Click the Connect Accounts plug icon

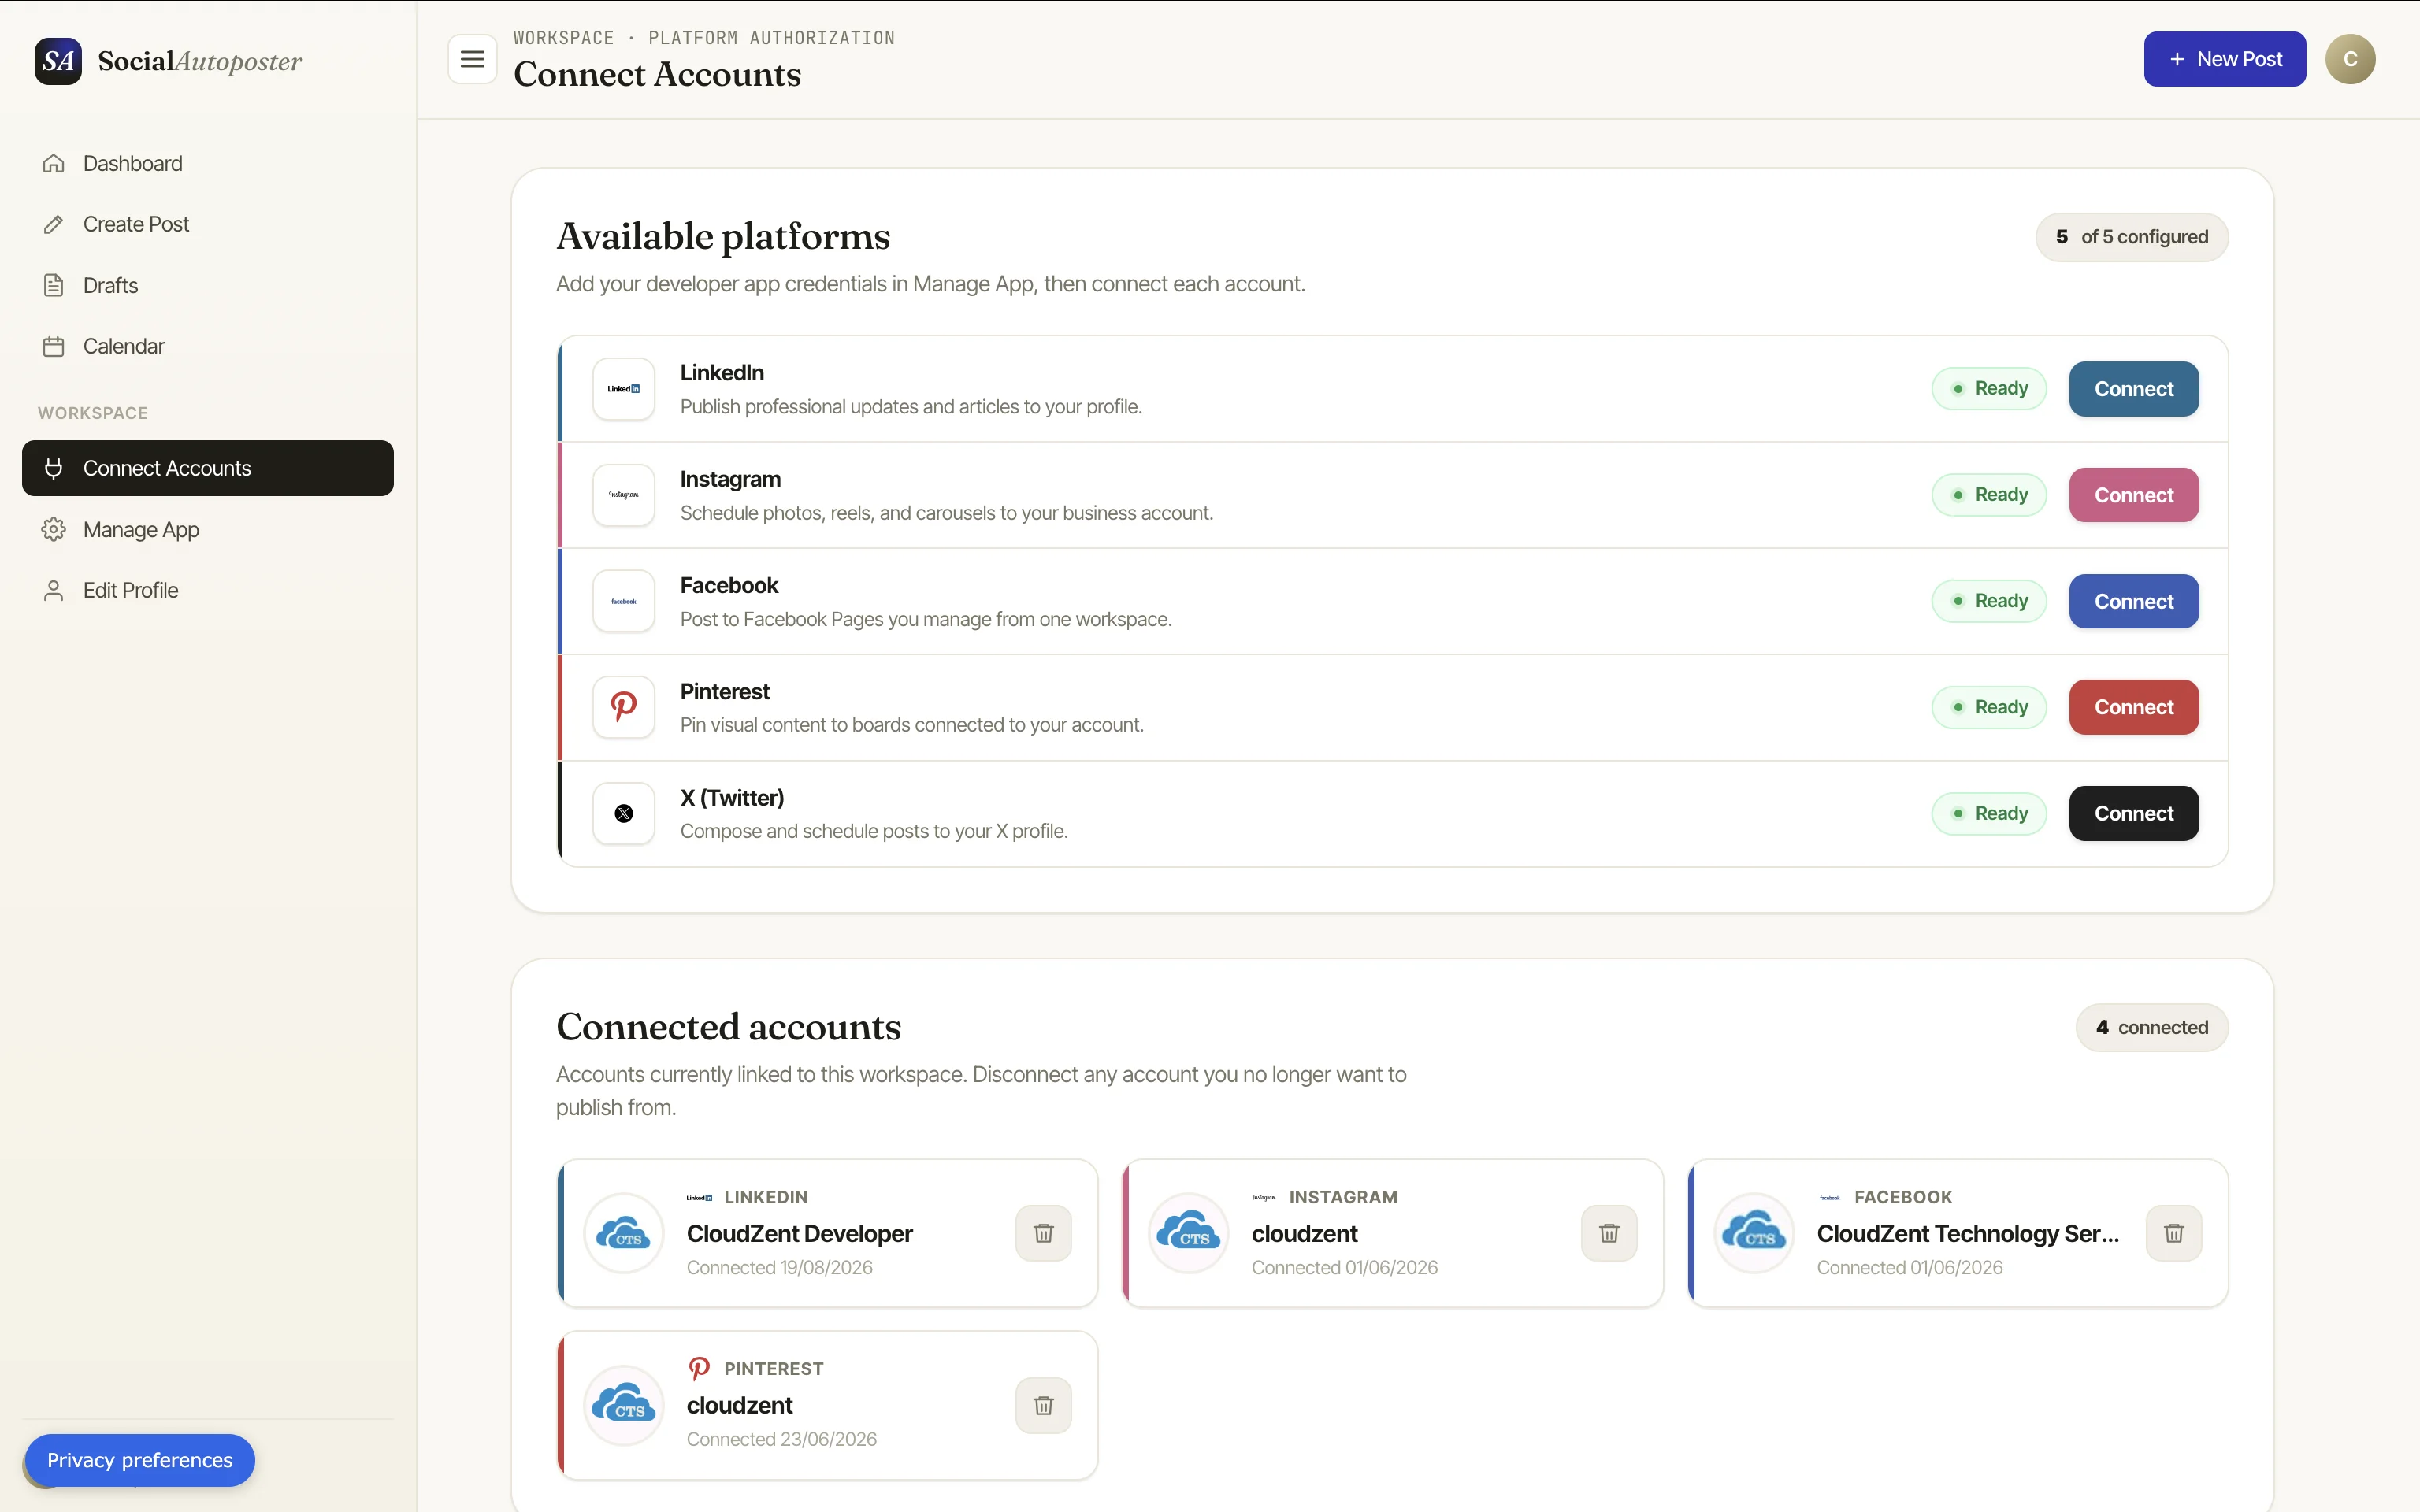coord(54,468)
